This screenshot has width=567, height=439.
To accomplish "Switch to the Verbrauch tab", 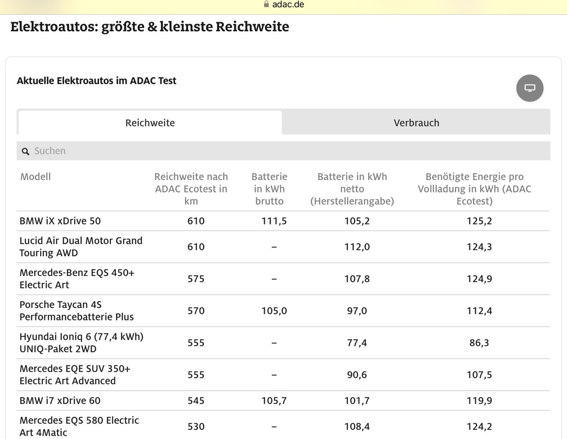I will point(416,122).
